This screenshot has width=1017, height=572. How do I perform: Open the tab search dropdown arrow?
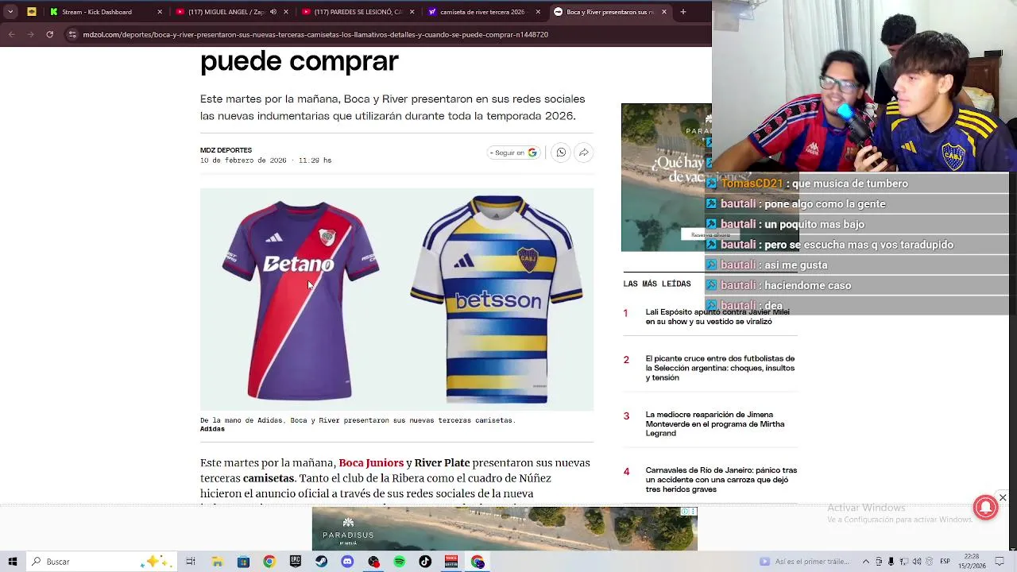(x=10, y=12)
